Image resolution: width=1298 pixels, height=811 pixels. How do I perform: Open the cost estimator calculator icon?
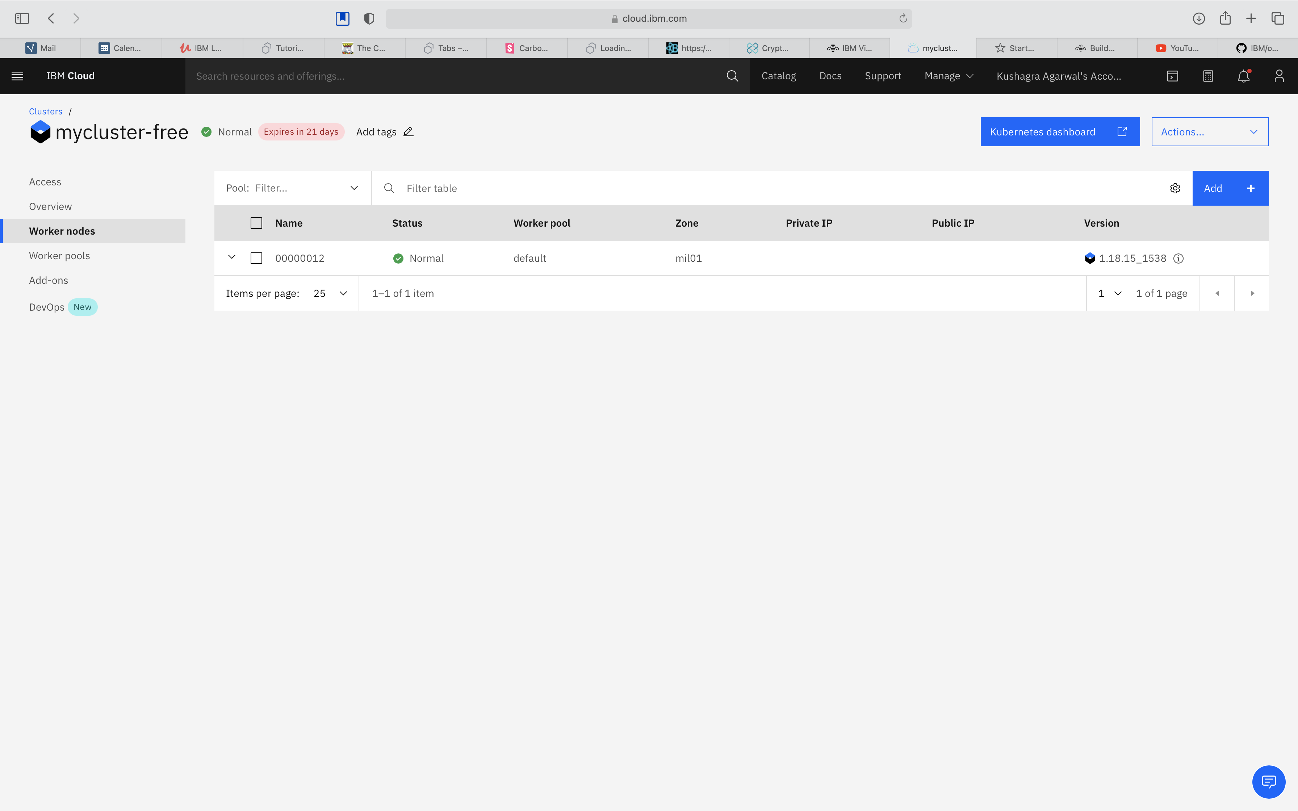(x=1208, y=76)
